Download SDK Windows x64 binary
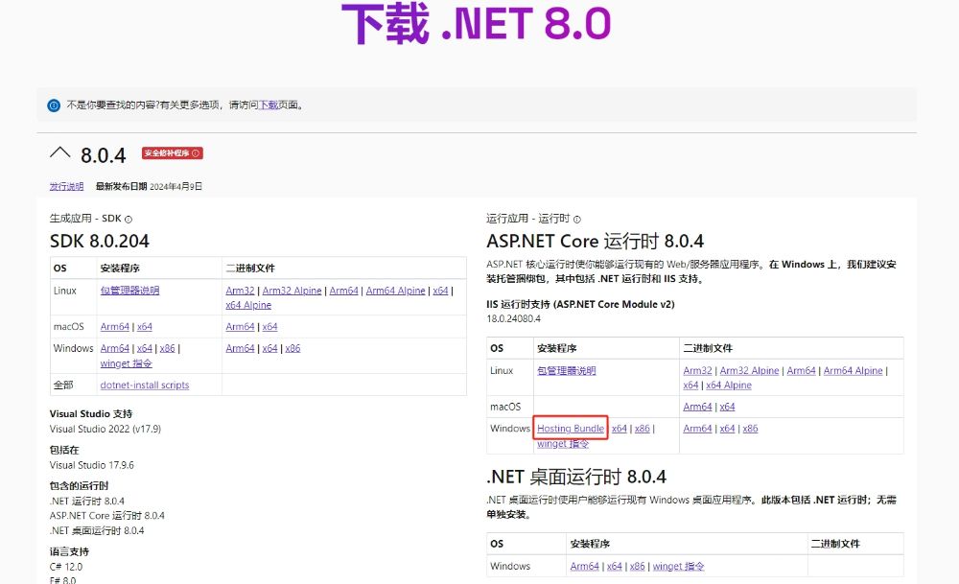 pos(269,348)
